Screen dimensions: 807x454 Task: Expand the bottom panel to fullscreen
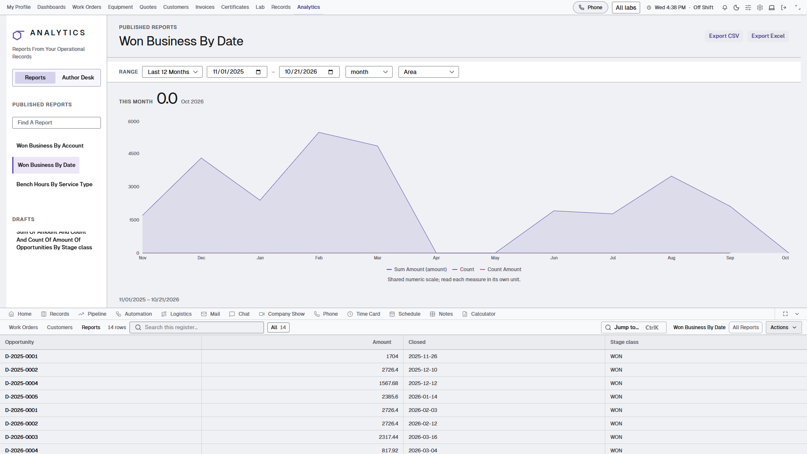coord(785,314)
